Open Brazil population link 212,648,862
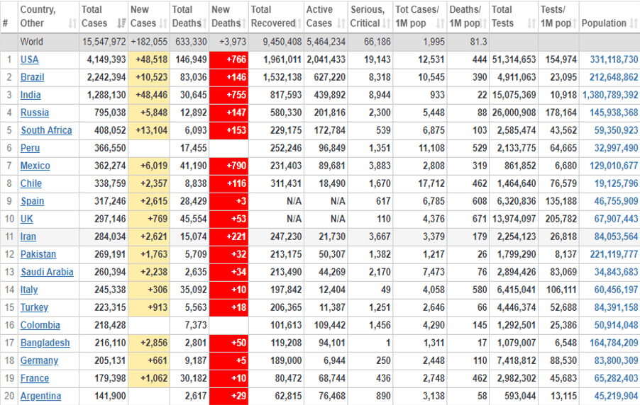Viewport: 640px width, 405px height. click(614, 77)
